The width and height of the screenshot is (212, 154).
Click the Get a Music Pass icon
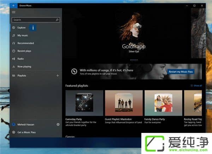(13, 132)
